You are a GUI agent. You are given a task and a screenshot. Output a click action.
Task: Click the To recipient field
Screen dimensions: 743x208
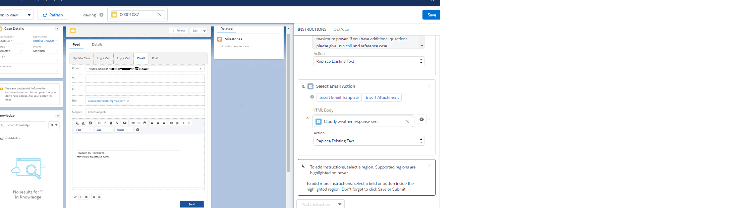pos(145,78)
